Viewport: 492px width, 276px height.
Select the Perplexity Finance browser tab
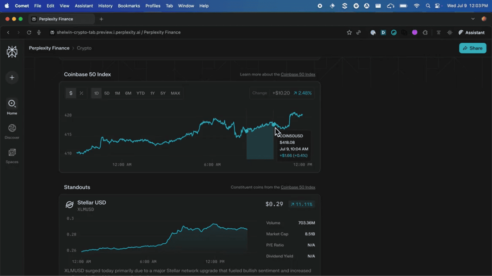(x=61, y=19)
